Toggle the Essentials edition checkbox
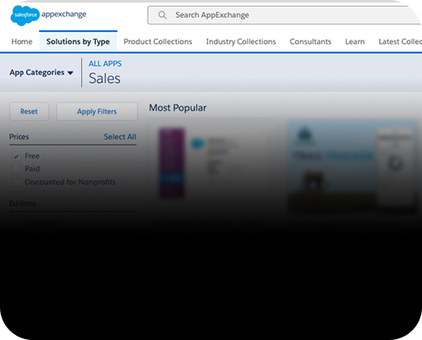Screen dimensions: 422x340 (x=16, y=223)
